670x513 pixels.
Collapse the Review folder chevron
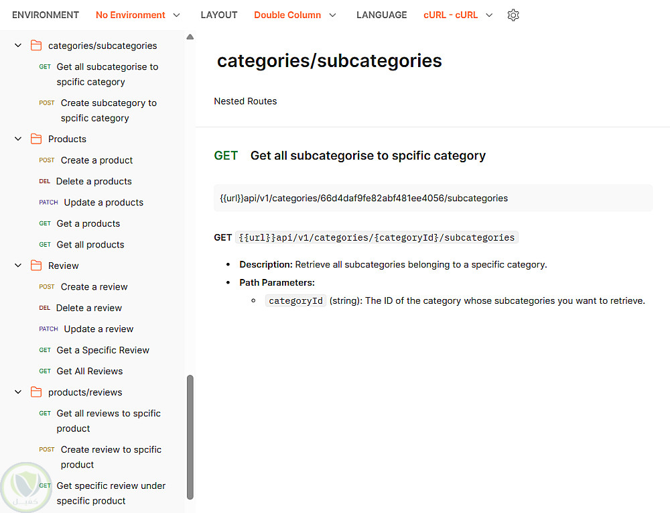pos(18,266)
